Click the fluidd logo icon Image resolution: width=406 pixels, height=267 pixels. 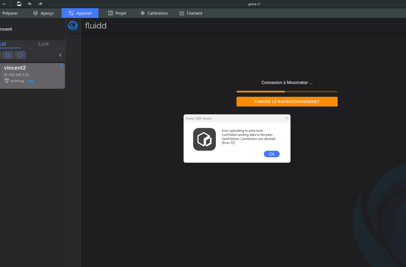(73, 25)
